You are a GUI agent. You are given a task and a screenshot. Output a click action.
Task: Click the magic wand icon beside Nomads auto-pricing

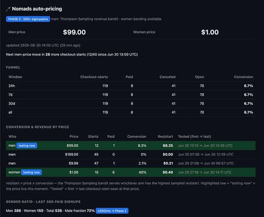[8, 9]
